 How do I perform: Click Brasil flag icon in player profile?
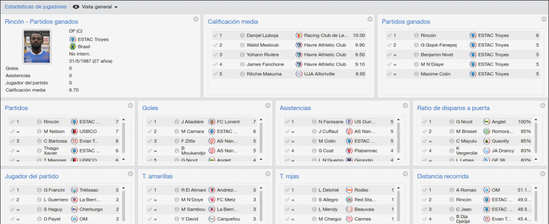pyautogui.click(x=72, y=47)
